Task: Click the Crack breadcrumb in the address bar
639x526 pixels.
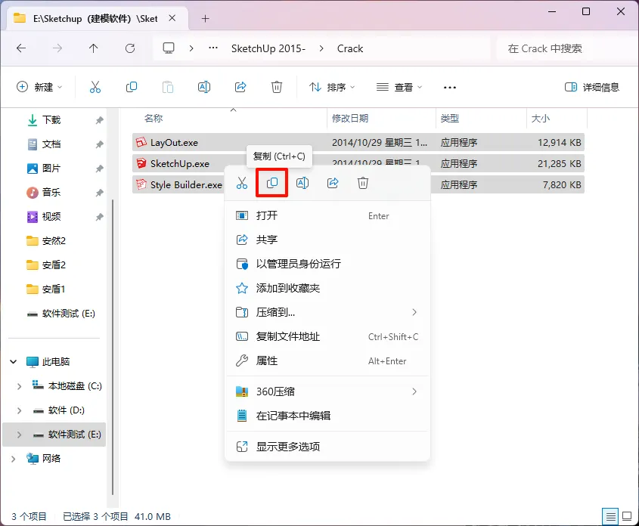Action: (x=349, y=48)
